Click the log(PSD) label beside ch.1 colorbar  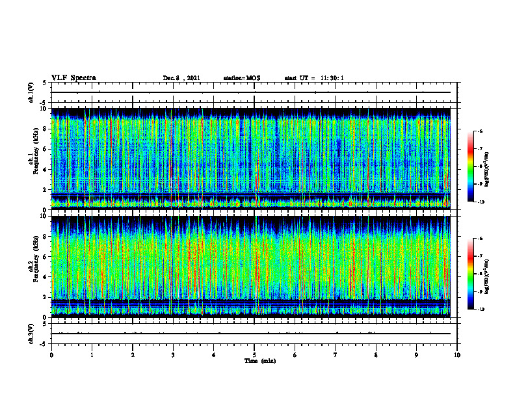click(487, 170)
